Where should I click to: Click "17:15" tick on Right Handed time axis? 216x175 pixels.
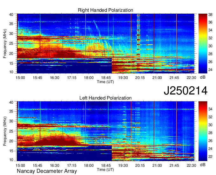pos(72,78)
